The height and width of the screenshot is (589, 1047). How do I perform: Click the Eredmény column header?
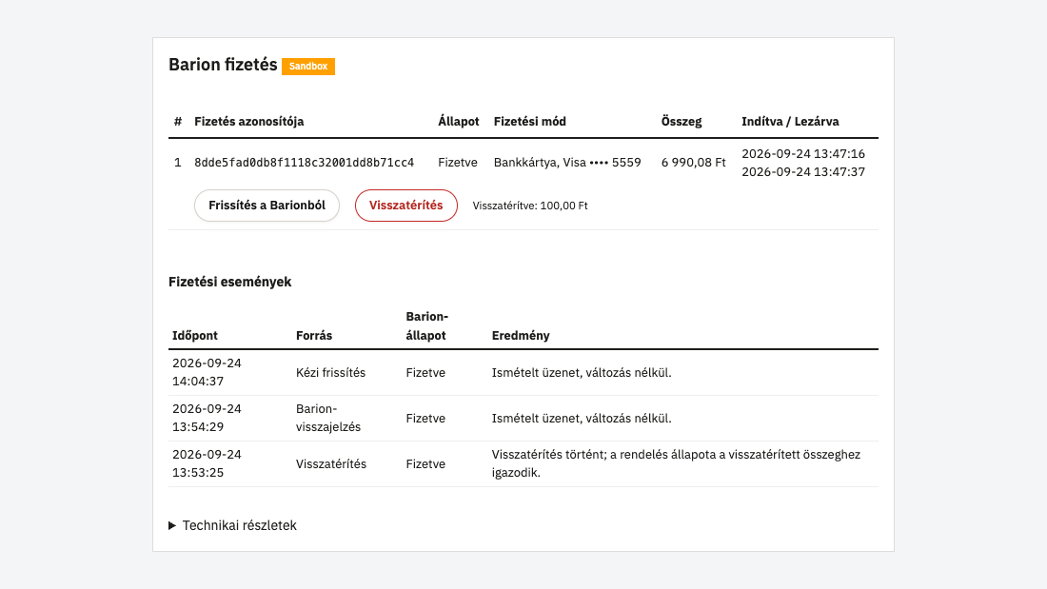pos(521,335)
